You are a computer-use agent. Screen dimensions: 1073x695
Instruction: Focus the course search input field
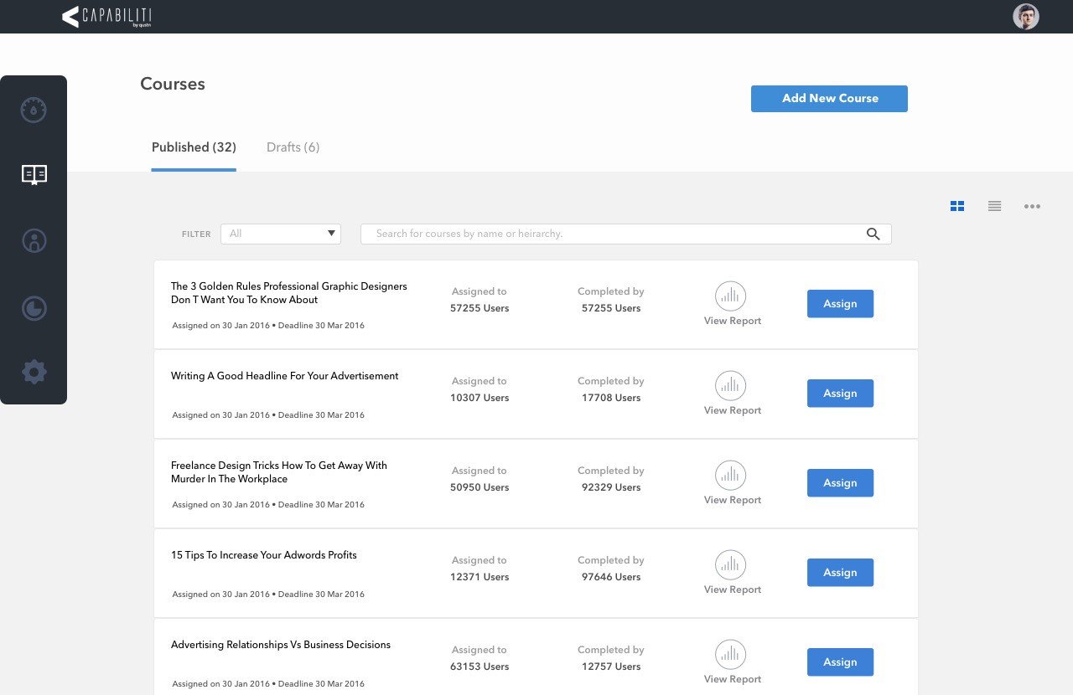625,234
